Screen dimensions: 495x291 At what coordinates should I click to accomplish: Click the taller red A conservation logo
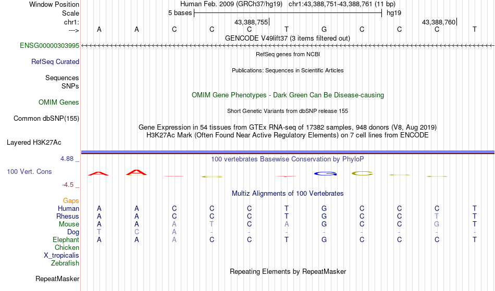[137, 172]
